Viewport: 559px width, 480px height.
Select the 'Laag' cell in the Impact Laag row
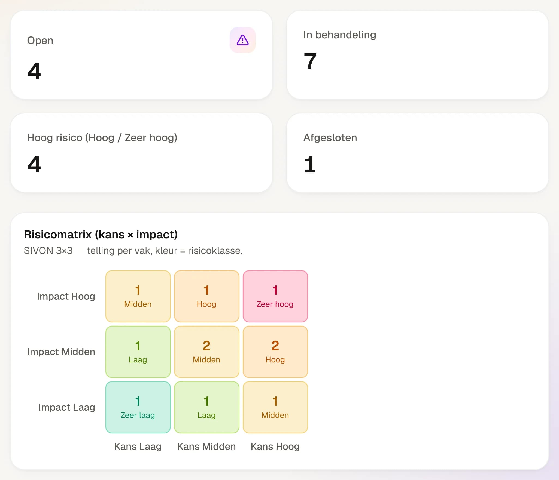[206, 407]
